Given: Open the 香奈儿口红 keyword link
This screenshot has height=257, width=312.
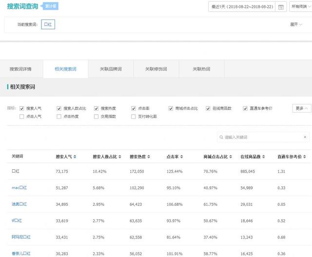Looking at the screenshot, I should pos(21,254).
